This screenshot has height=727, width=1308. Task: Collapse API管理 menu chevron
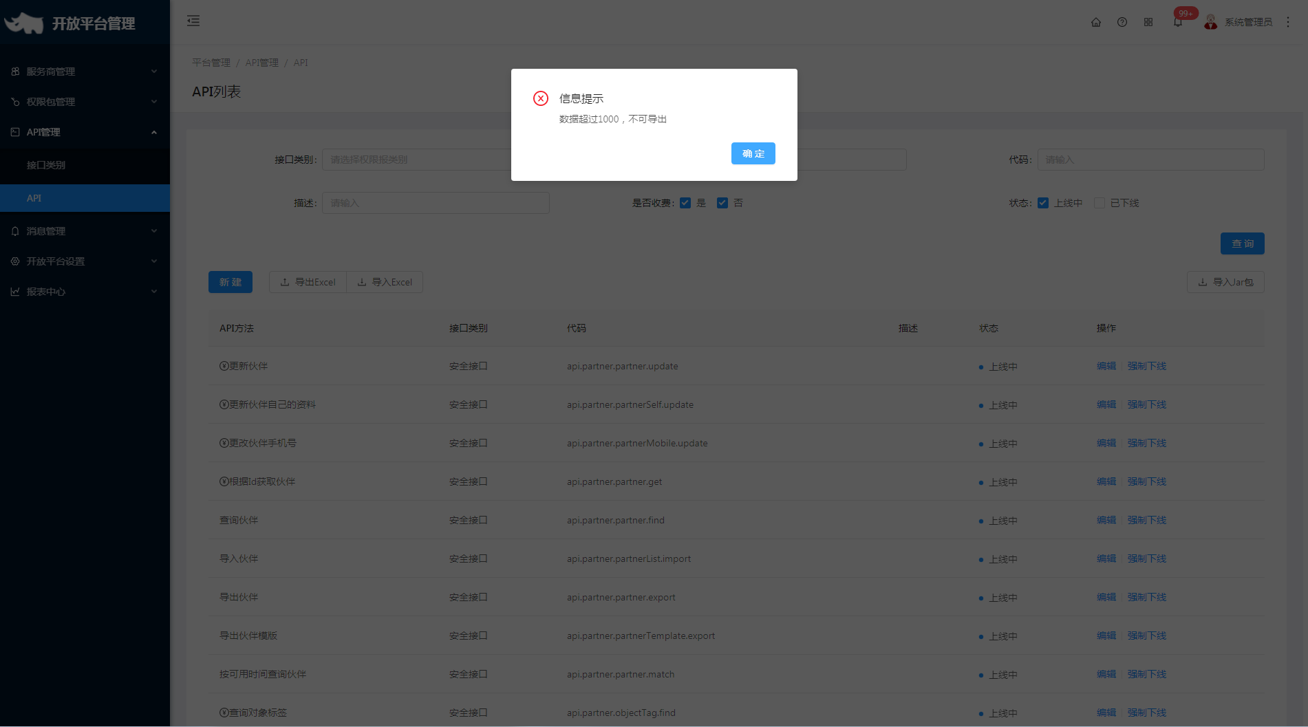coord(154,132)
